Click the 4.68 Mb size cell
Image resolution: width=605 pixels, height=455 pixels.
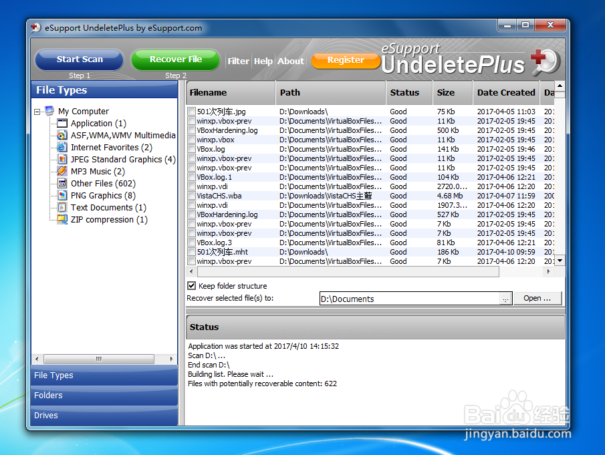tap(450, 196)
